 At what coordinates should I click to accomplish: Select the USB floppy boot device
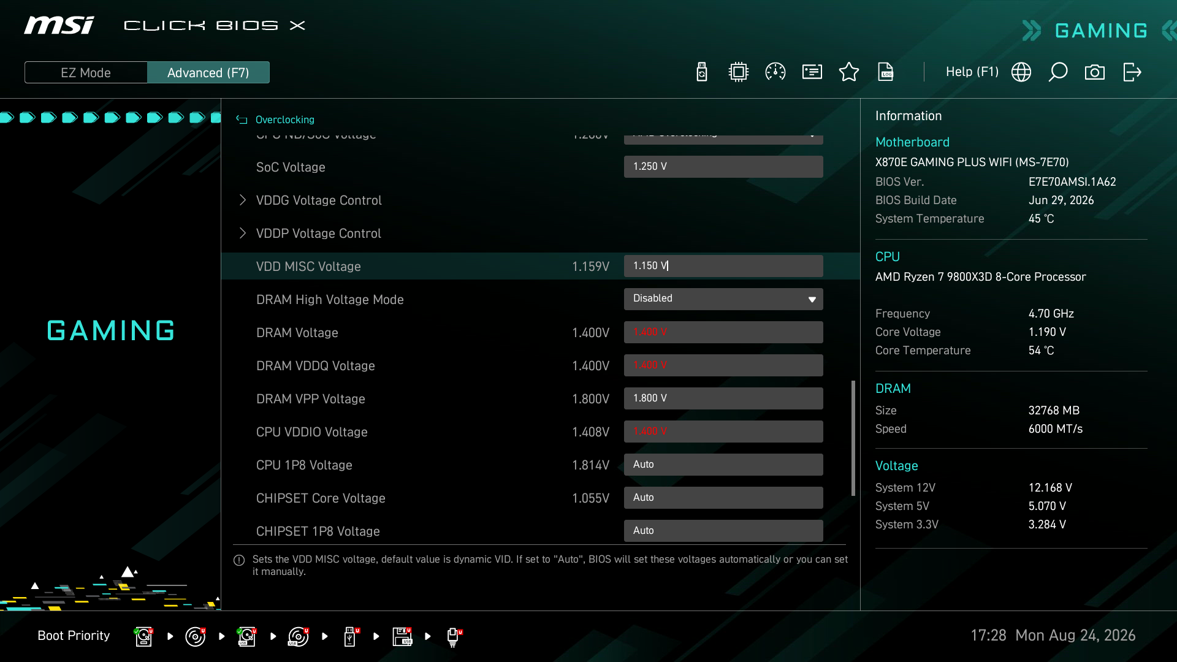point(402,636)
